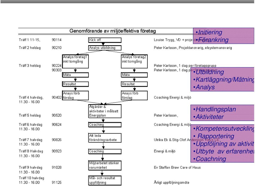Click the 'Träff 9 halvdag' label
Image resolution: width=255 pixels, height=186 pixels.
30,167
